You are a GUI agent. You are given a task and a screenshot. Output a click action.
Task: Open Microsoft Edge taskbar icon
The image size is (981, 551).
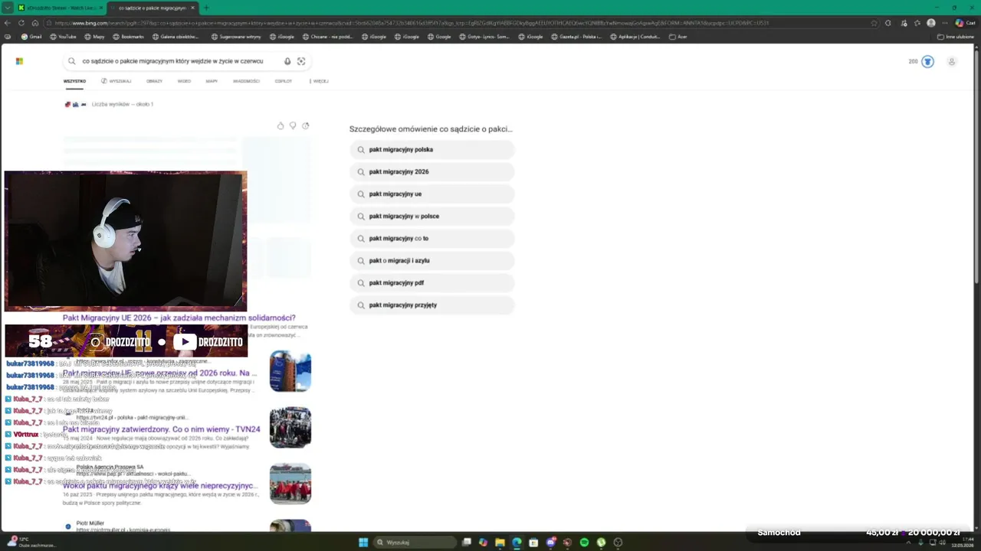point(517,543)
